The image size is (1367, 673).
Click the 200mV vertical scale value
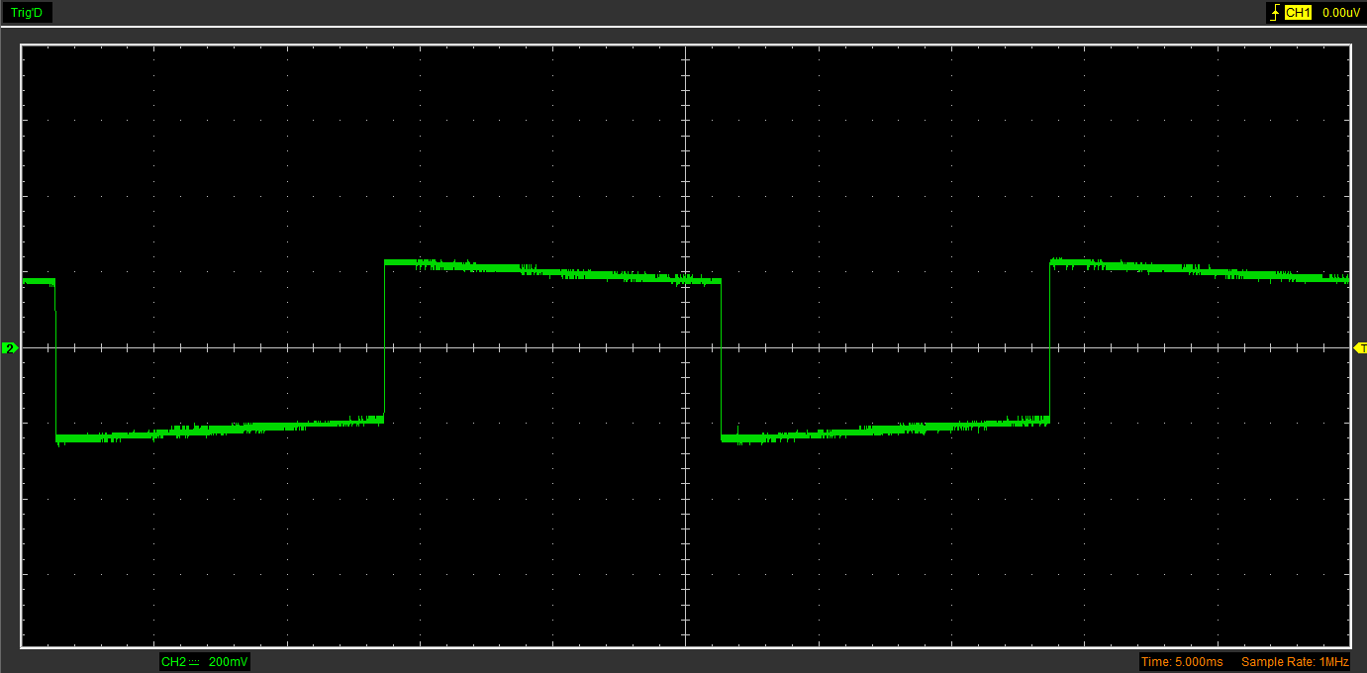pos(228,661)
